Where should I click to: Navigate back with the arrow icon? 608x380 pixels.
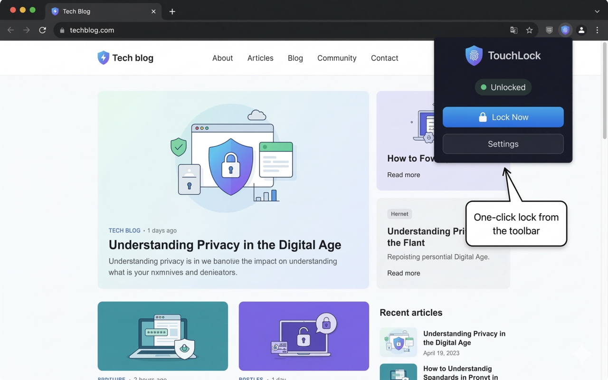(x=10, y=30)
